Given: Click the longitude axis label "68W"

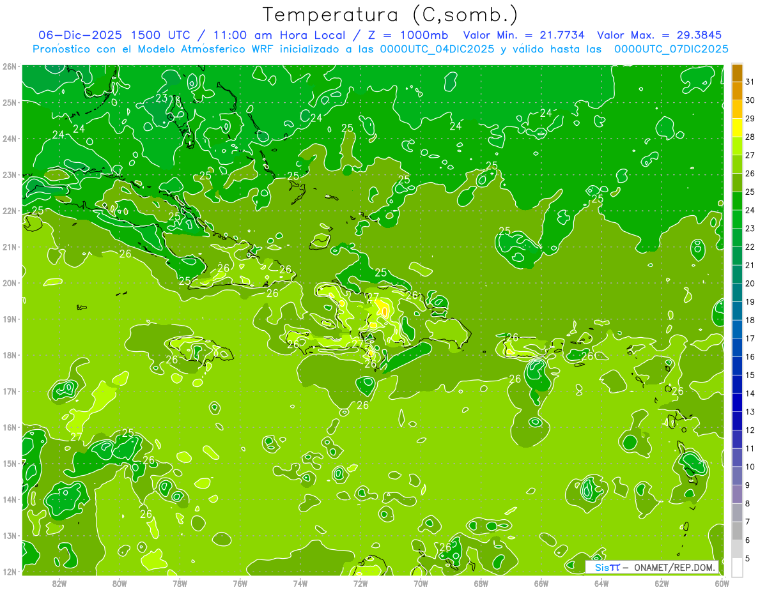Looking at the screenshot, I should click(x=481, y=584).
